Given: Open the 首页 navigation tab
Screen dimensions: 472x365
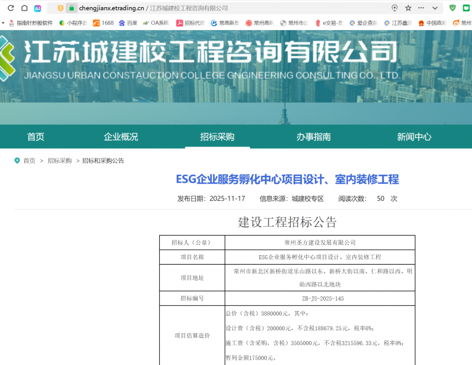Looking at the screenshot, I should pyautogui.click(x=35, y=137).
